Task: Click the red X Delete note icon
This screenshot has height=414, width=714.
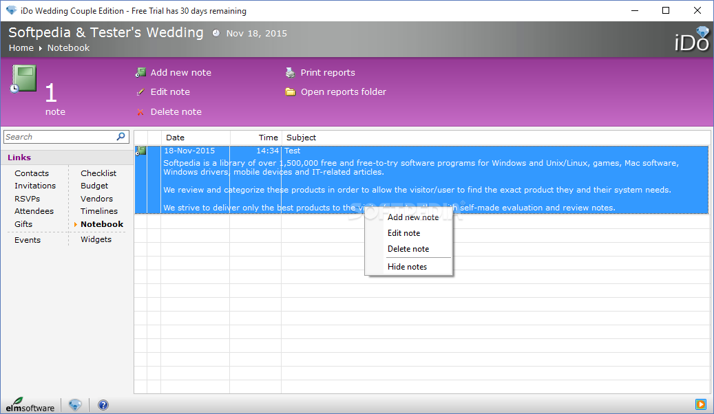Action: tap(140, 112)
